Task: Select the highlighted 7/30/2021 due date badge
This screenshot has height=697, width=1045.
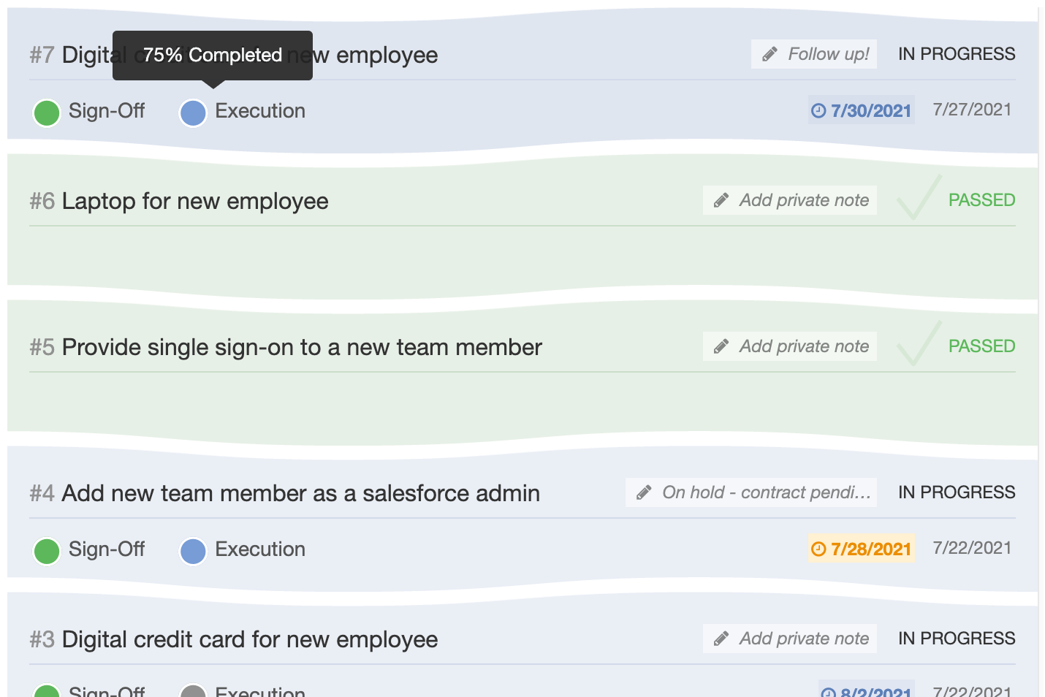Action: 860,110
